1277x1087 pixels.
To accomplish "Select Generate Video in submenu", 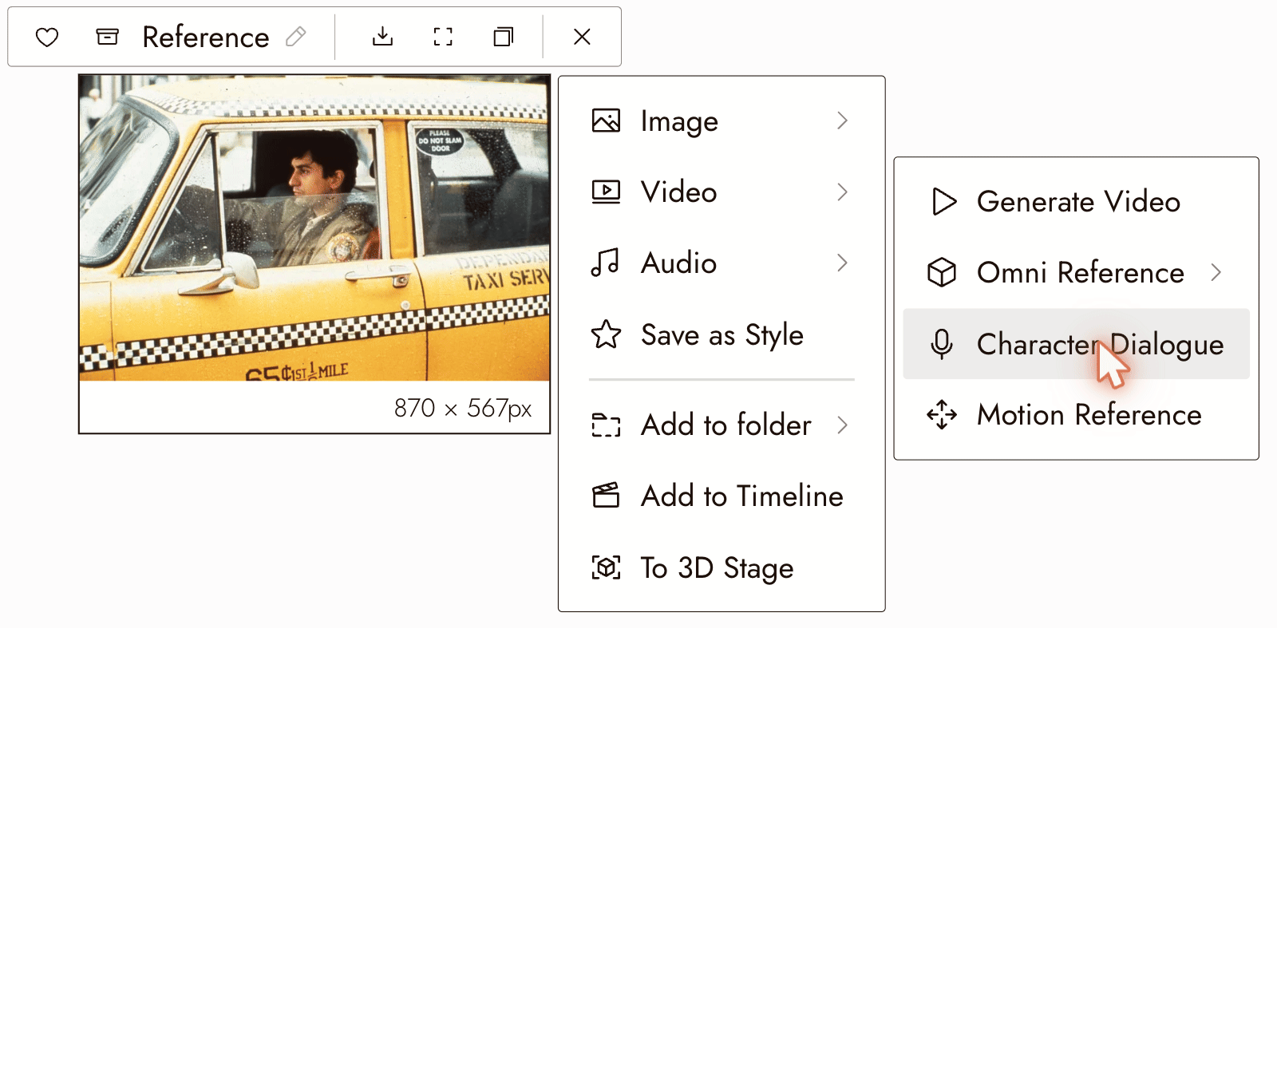I will 1076,202.
